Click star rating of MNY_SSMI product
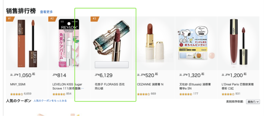The image size is (264, 116). (x=17, y=94)
